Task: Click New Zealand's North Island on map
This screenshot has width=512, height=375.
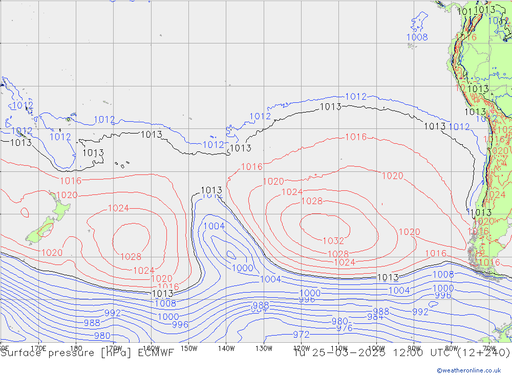Action: point(60,208)
